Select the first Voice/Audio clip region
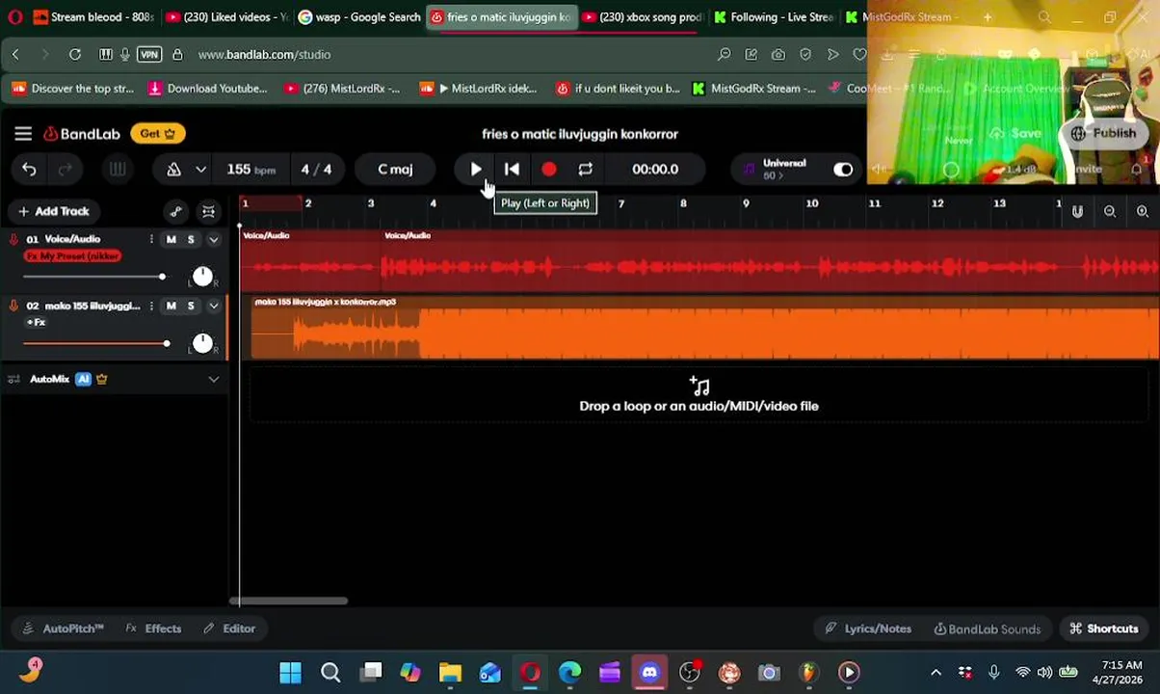1160x694 pixels. 310,261
